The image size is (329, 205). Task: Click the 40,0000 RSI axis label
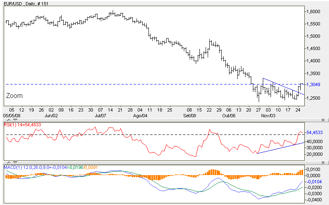click(315, 141)
